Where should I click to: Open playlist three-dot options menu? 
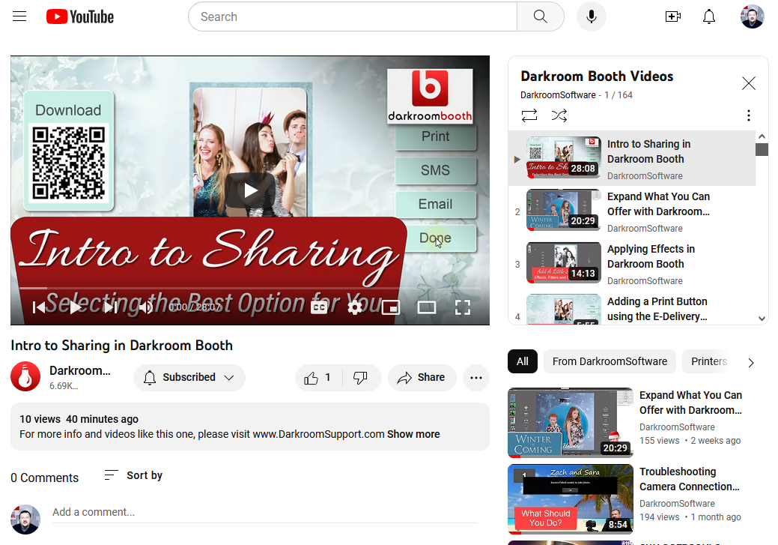pos(749,115)
